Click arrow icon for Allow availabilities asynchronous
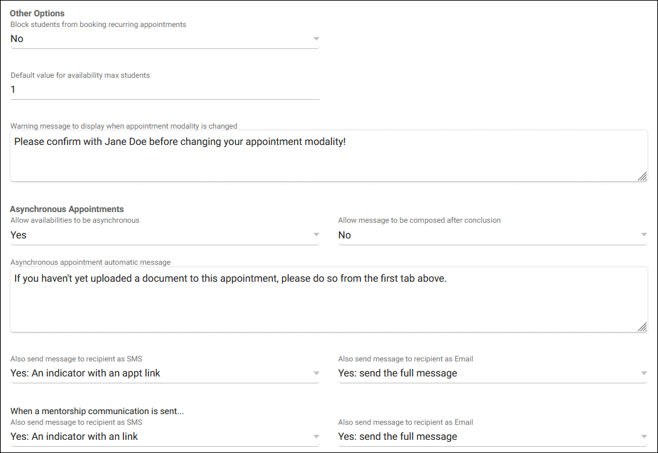 click(316, 235)
